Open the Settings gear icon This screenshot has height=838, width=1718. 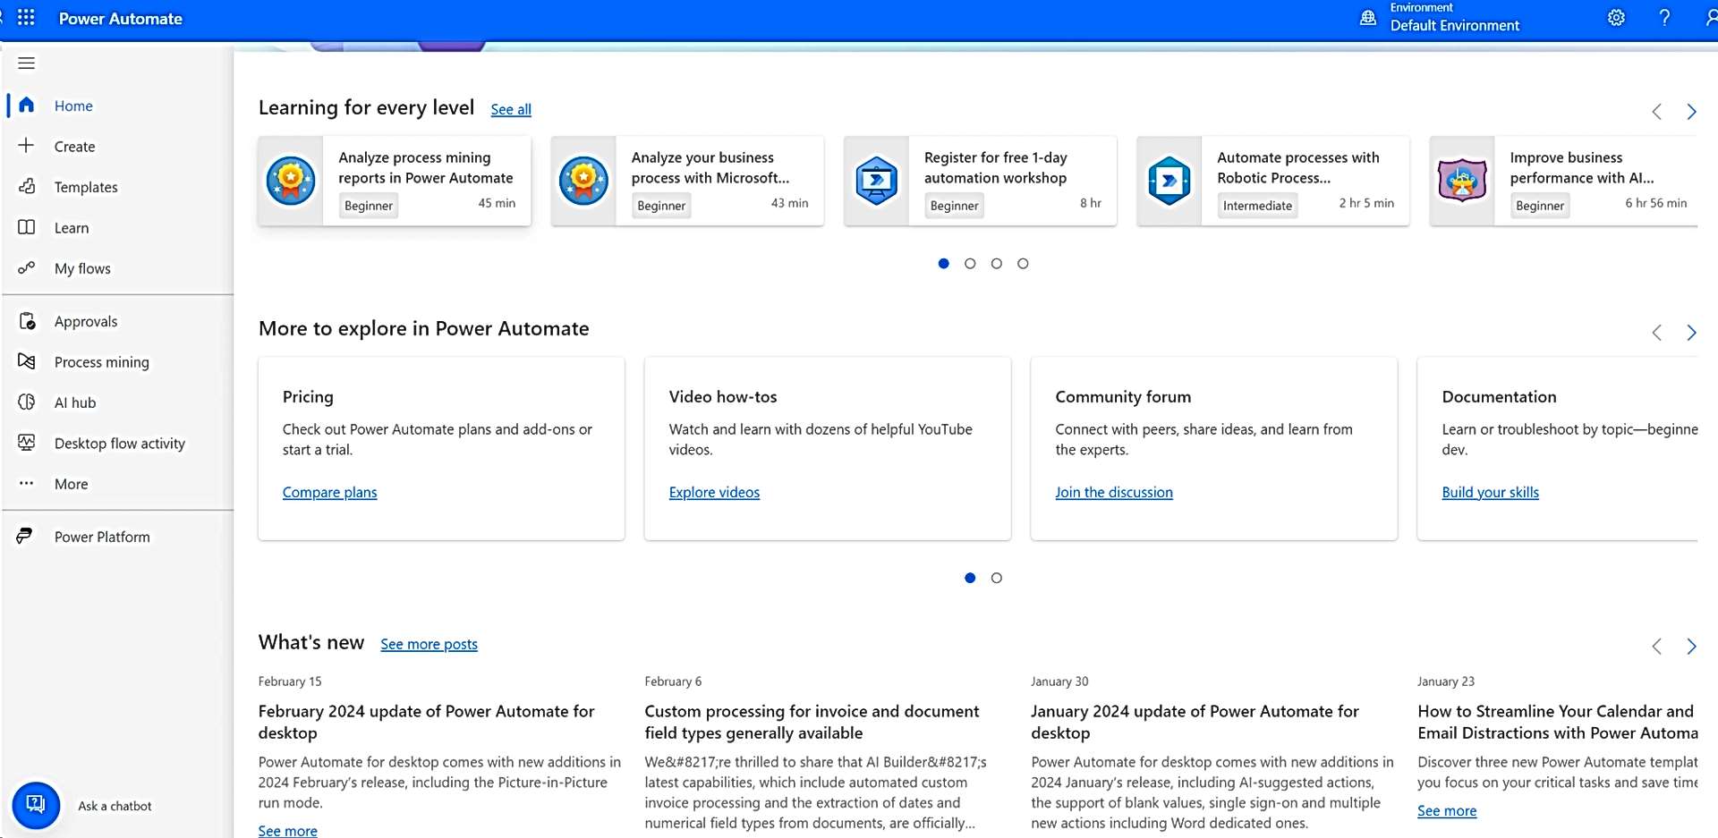coord(1616,18)
